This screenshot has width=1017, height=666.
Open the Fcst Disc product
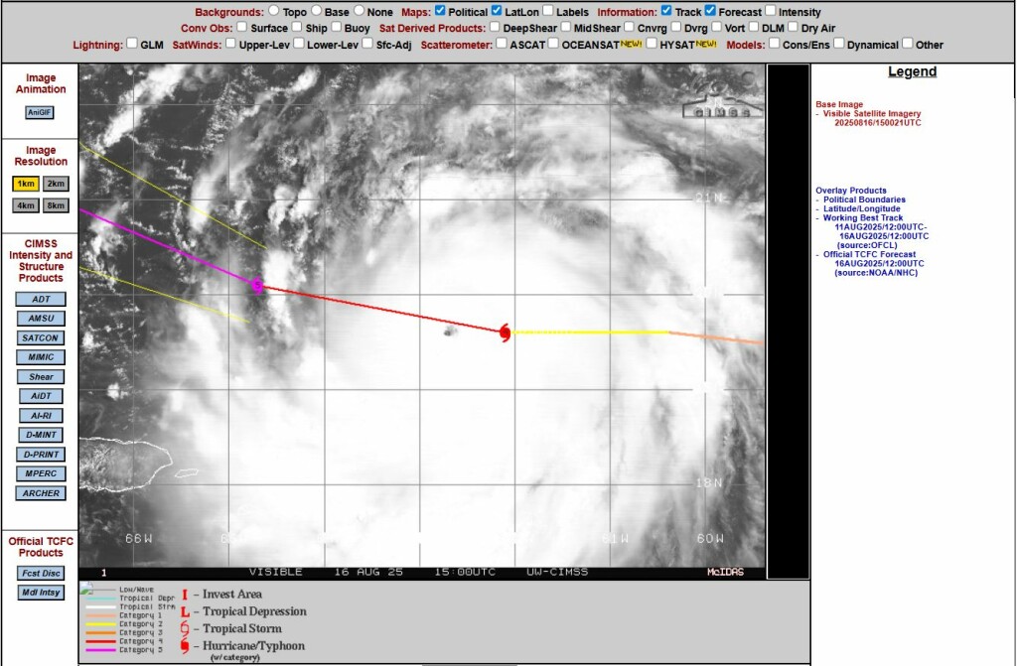point(41,573)
